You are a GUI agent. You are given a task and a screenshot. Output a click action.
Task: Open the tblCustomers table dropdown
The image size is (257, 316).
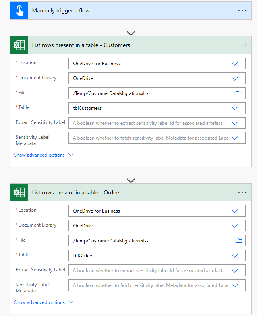click(x=235, y=108)
